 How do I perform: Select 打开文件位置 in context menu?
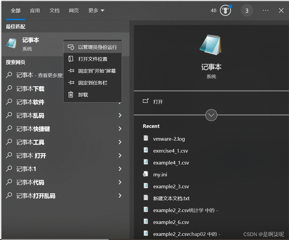pos(93,59)
